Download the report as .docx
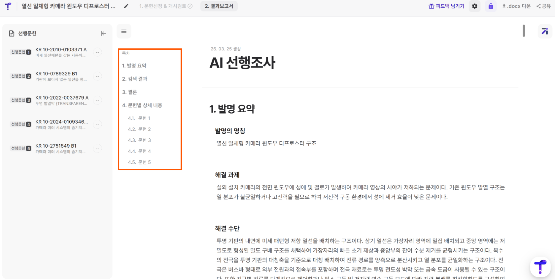 pyautogui.click(x=516, y=6)
